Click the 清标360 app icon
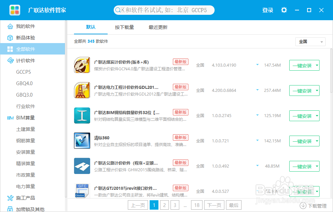The width and height of the screenshot is (333, 212). 82,141
